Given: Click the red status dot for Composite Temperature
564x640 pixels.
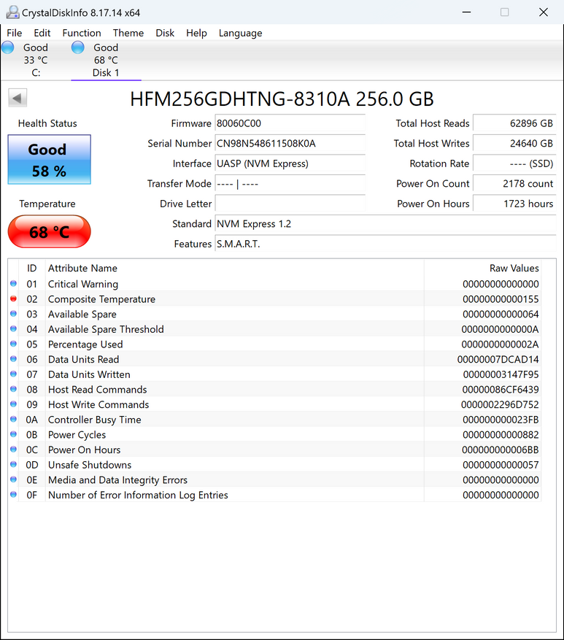Looking at the screenshot, I should point(13,299).
